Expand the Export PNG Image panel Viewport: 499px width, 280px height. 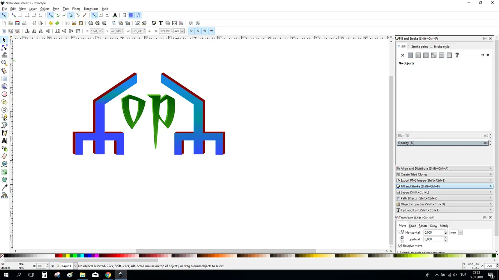(444, 180)
